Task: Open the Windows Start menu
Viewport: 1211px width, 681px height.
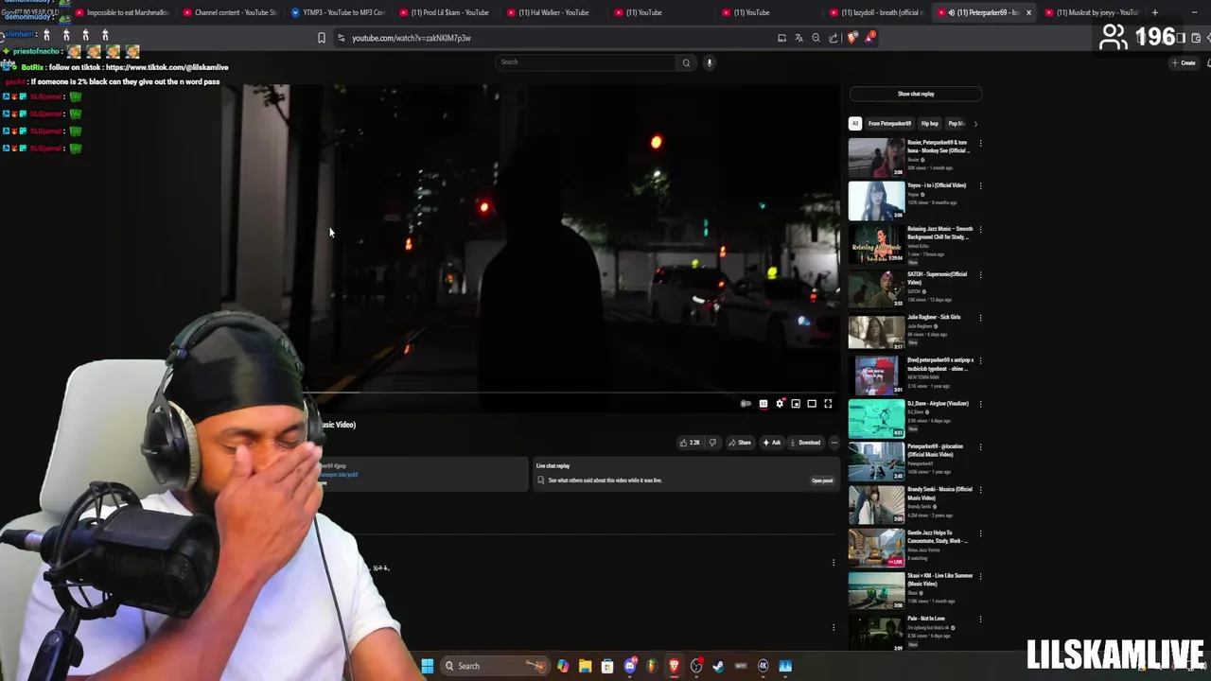Action: coord(428,666)
